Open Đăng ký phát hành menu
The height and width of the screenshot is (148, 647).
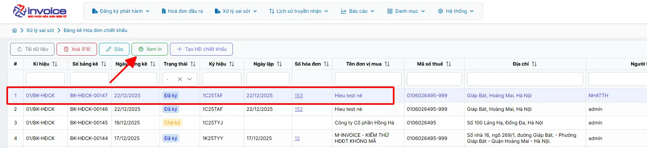[121, 11]
